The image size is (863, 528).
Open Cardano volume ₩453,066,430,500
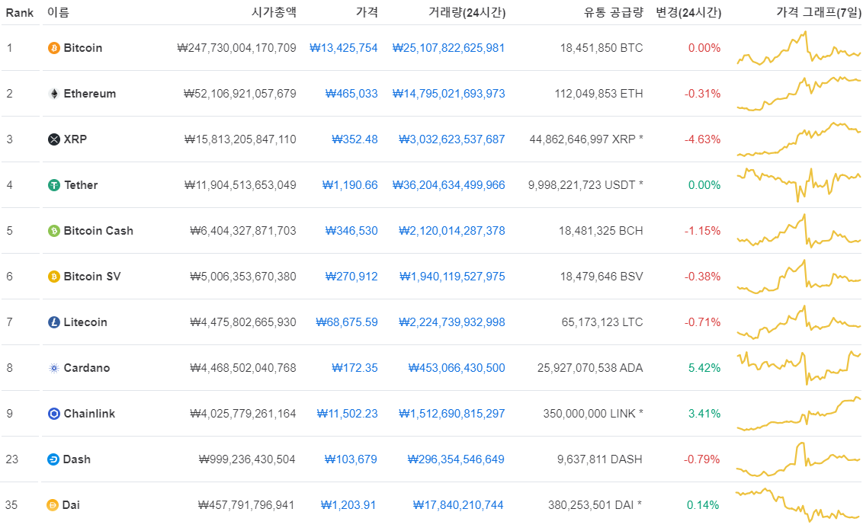456,367
